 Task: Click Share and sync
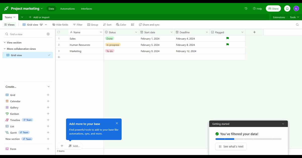(149, 25)
